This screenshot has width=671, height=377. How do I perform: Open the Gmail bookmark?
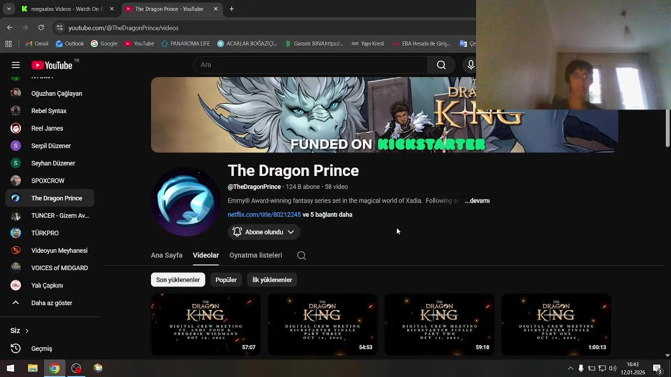[37, 43]
